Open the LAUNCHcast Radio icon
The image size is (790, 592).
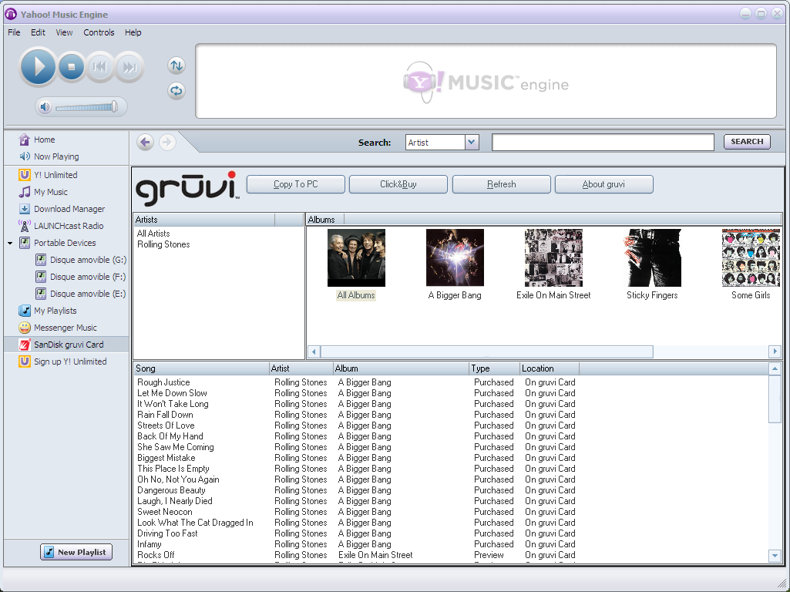24,226
